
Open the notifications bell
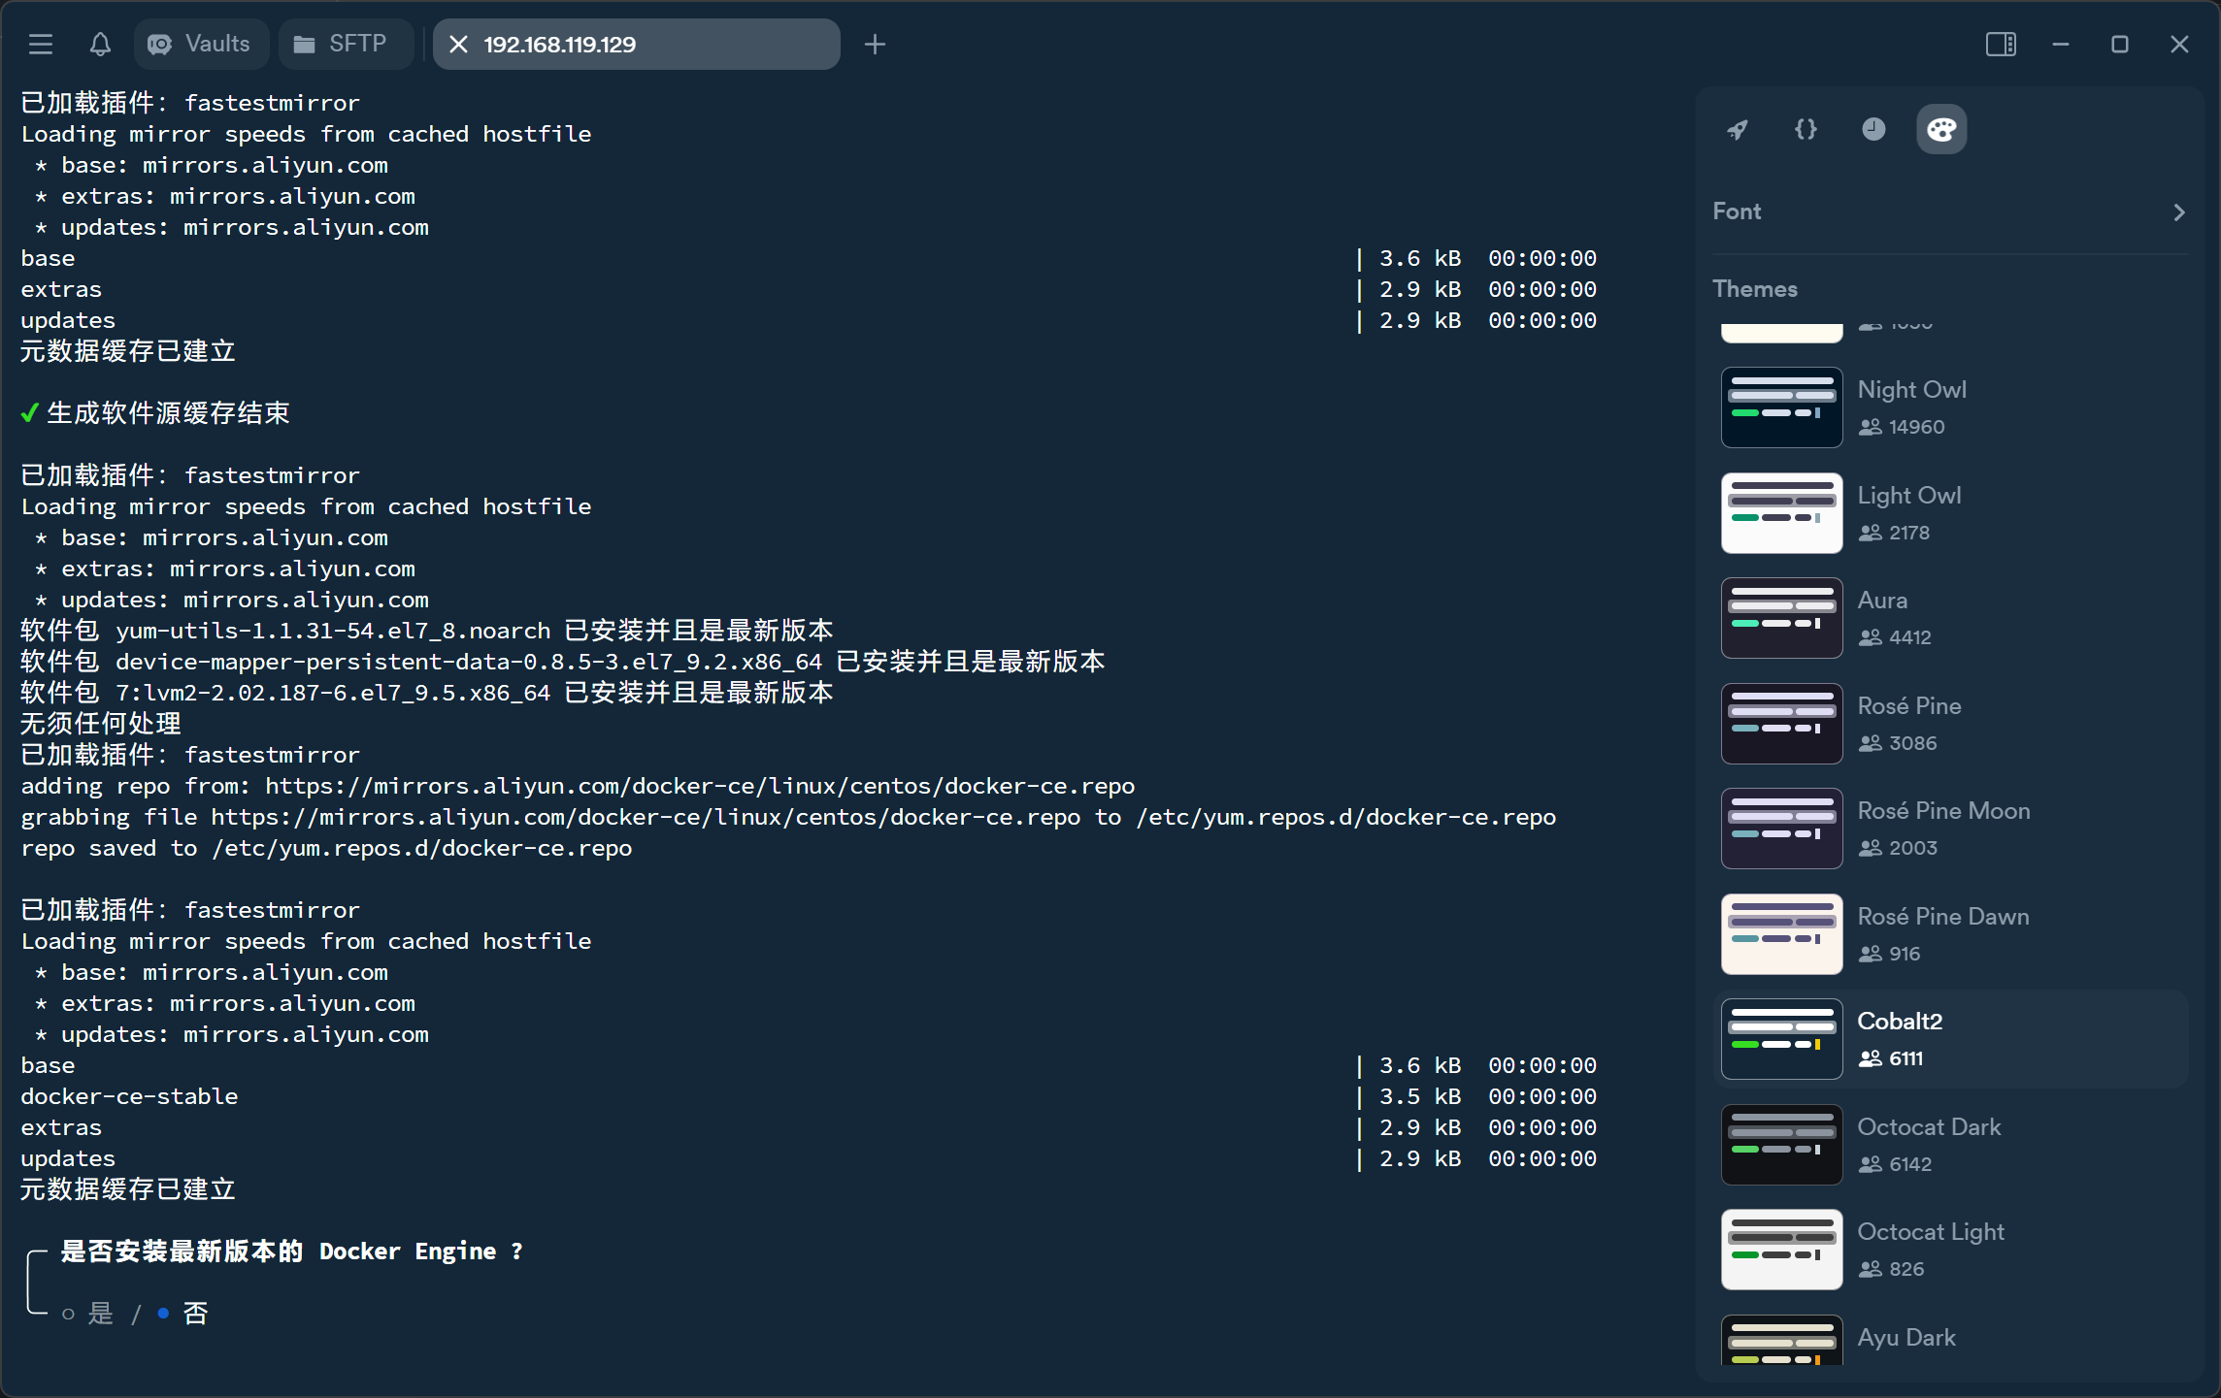(x=100, y=44)
